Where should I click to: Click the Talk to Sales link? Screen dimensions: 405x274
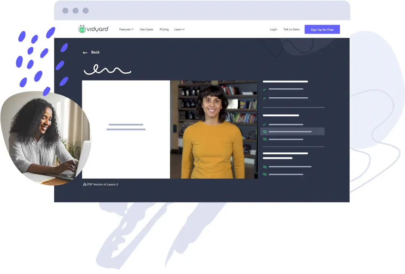point(291,29)
